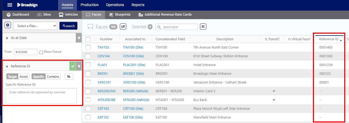Delete the As at Date filter
Viewport: 349px width, 123px height.
pos(79,38)
